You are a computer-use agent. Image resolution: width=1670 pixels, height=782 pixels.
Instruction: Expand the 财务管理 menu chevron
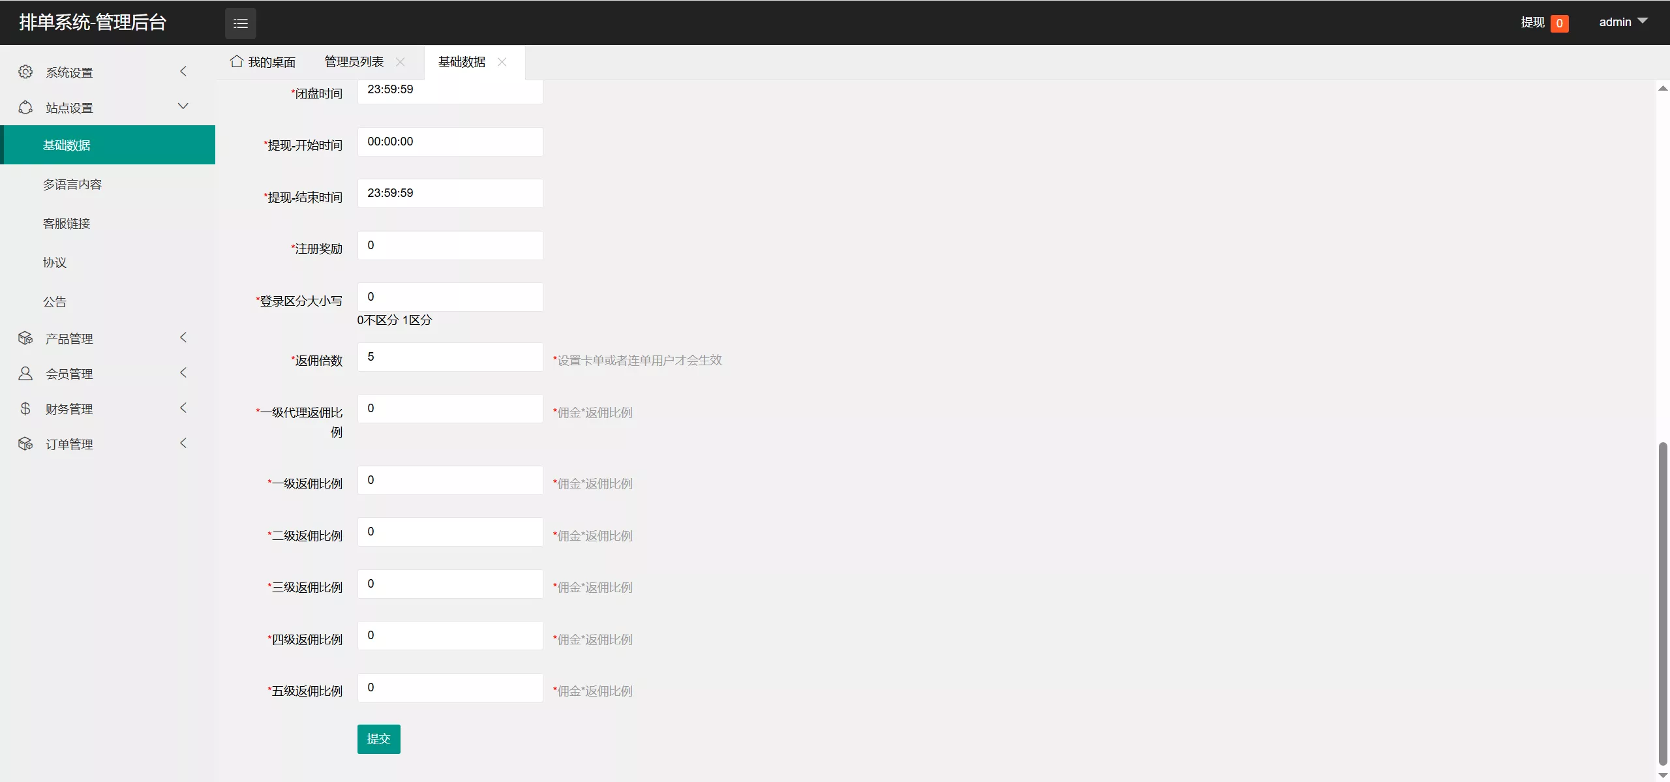(x=183, y=408)
